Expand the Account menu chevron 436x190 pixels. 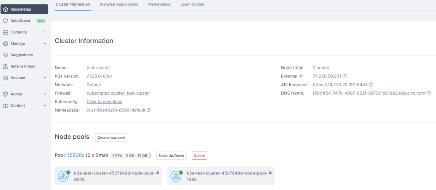pyautogui.click(x=45, y=78)
